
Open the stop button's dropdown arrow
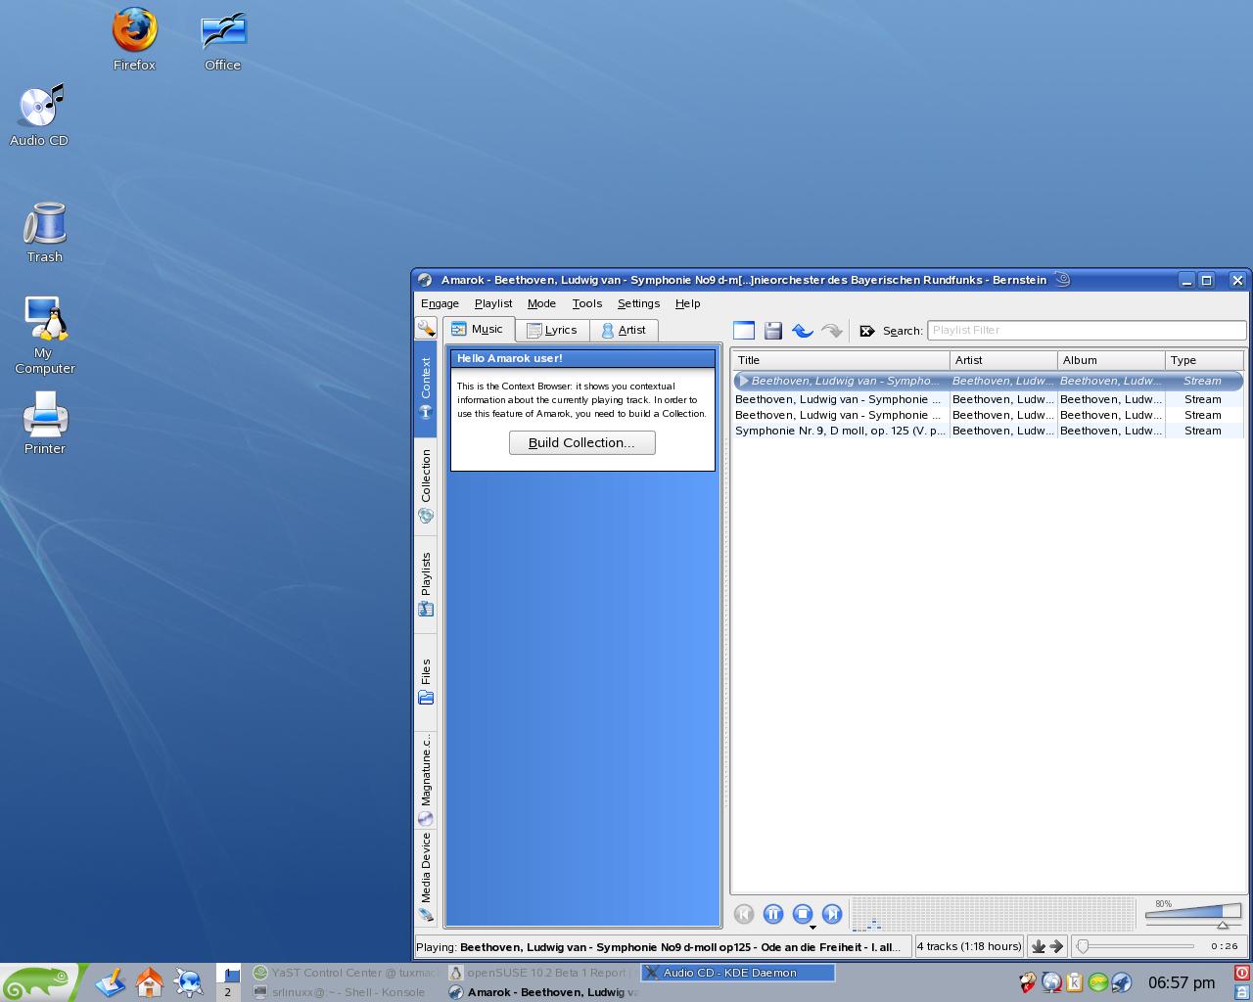pos(812,926)
